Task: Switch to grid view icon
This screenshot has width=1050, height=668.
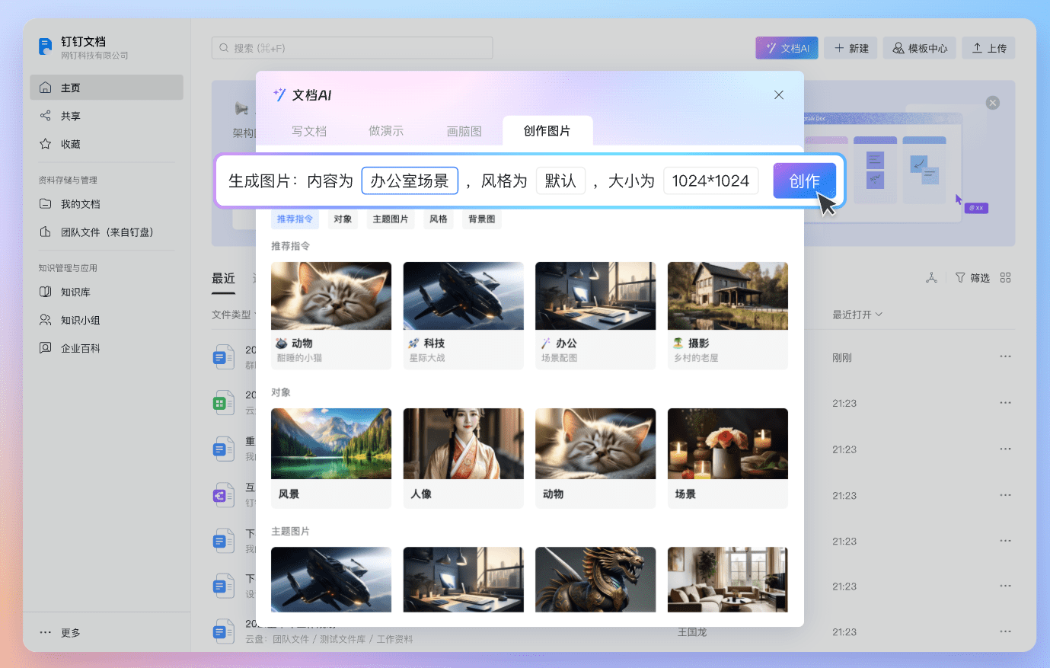Action: pos(1005,278)
